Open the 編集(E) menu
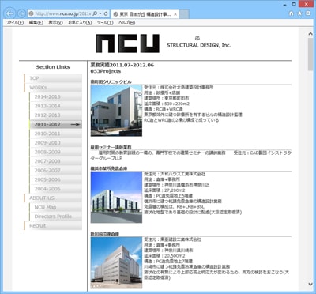The width and height of the screenshot is (316, 294). 36,23
